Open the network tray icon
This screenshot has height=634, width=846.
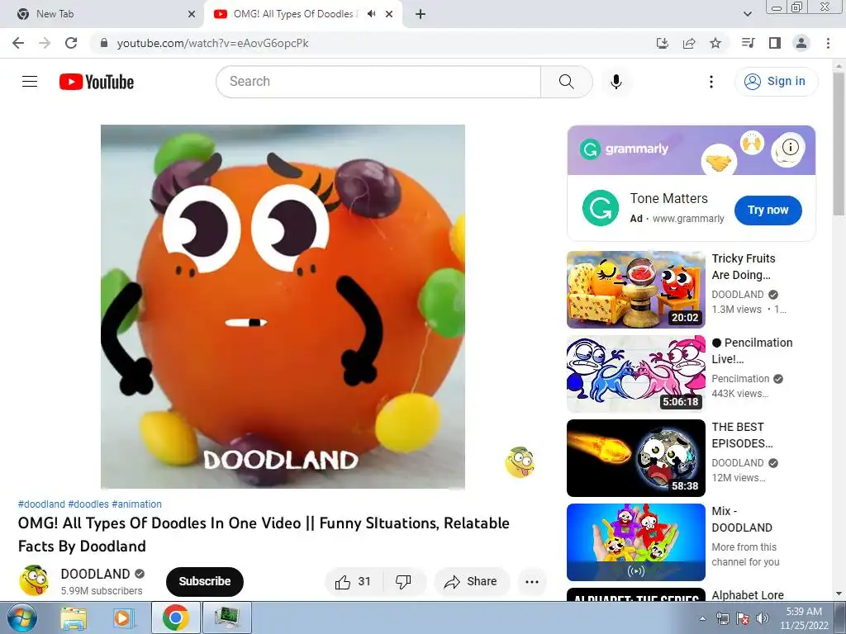pyautogui.click(x=722, y=618)
